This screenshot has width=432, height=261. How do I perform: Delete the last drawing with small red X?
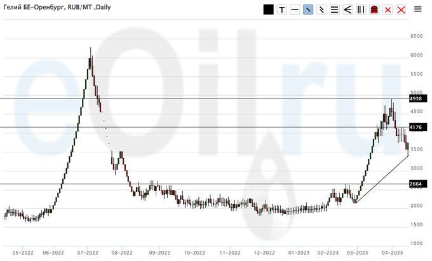(388, 10)
